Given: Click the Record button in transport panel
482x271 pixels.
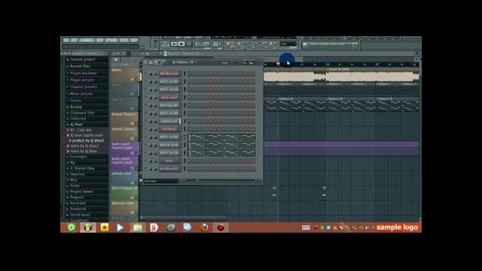Looking at the screenshot, I should tap(189, 44).
